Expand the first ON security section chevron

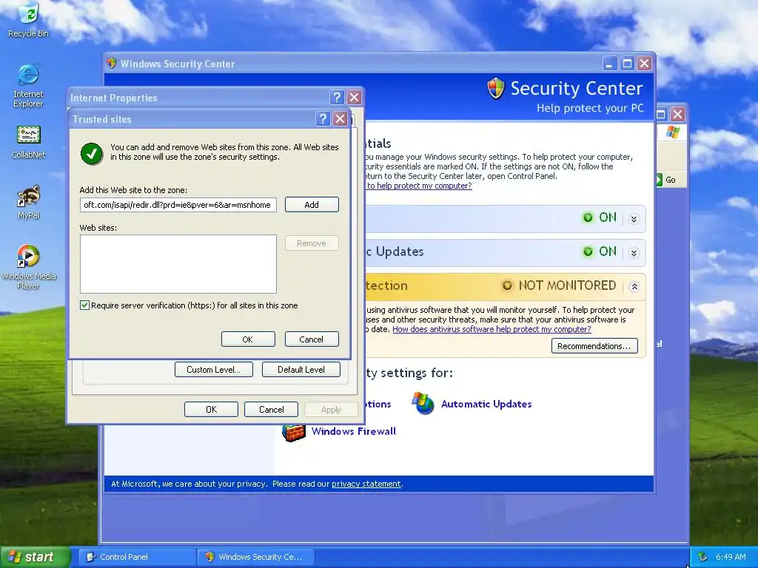point(634,219)
